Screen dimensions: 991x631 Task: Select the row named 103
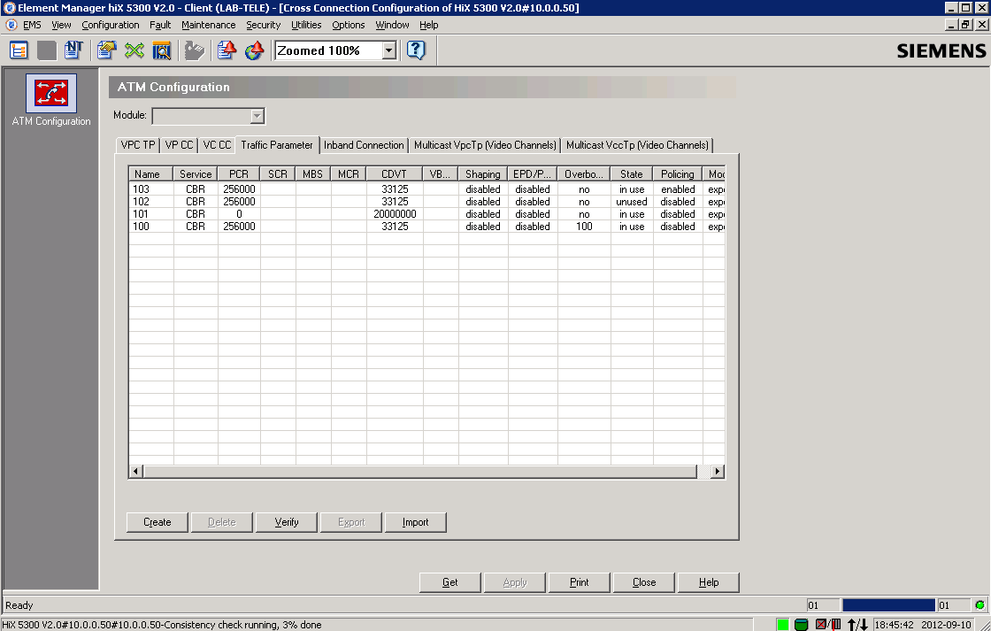pos(426,189)
